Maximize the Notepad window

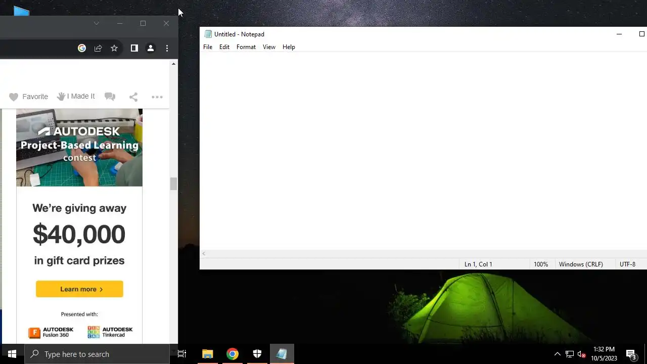click(x=641, y=34)
